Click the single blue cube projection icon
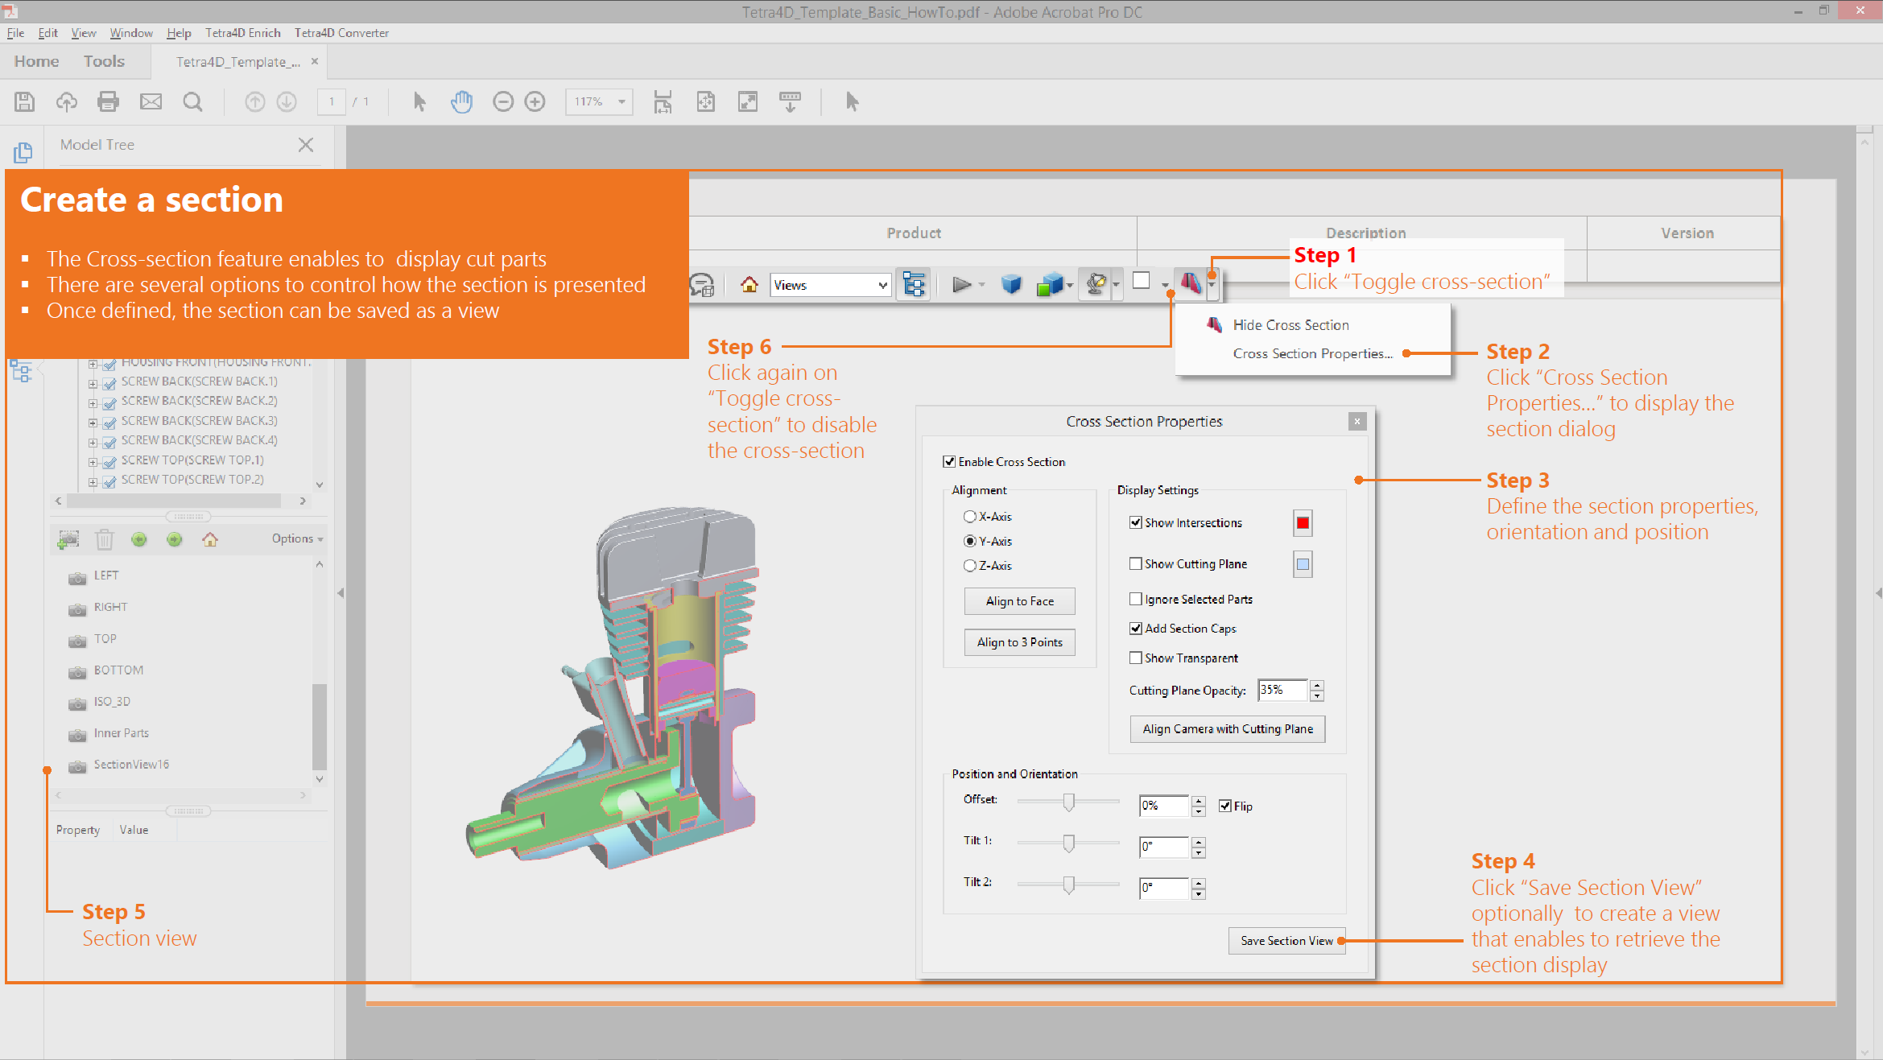The image size is (1883, 1060). pos(1011,285)
